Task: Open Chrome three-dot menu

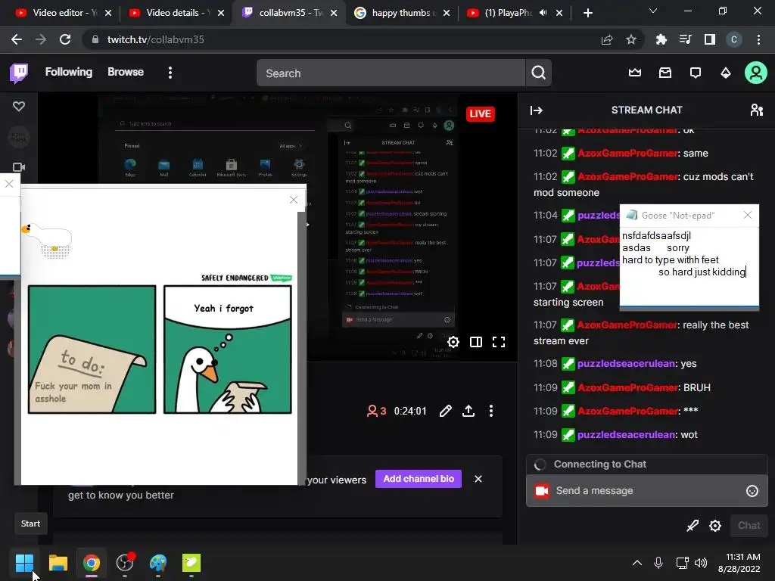Action: coord(758,39)
